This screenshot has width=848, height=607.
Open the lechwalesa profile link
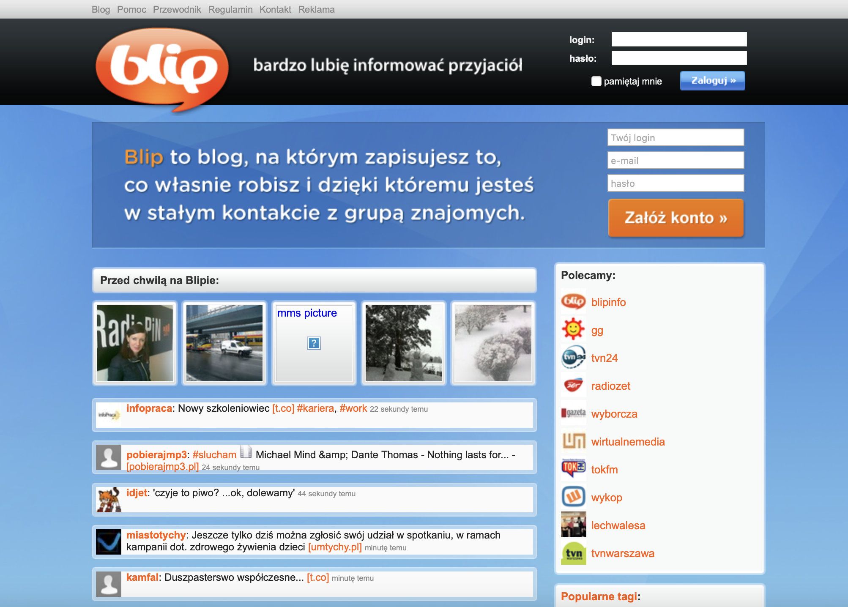tap(618, 525)
